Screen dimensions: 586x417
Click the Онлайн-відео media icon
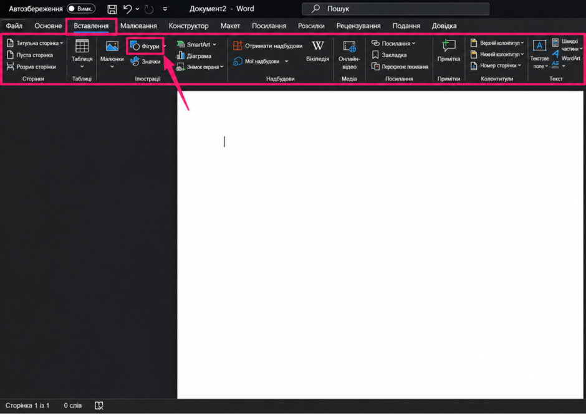349,46
